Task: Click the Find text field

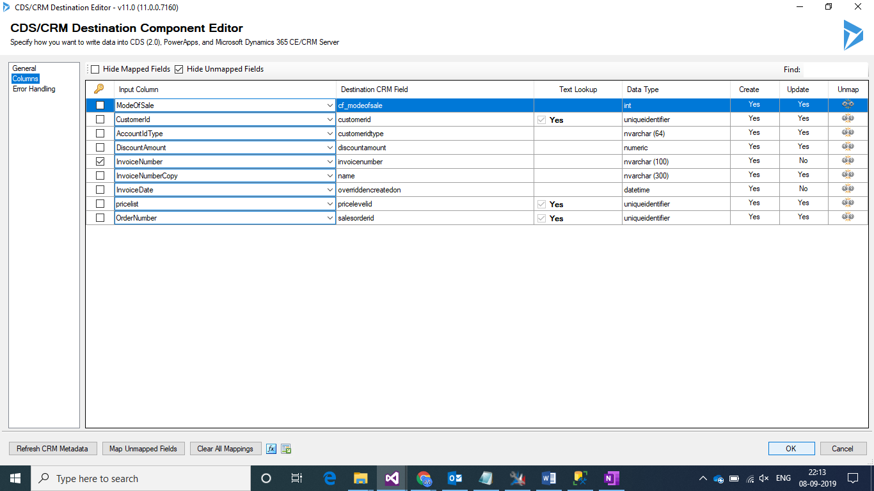Action: [x=835, y=69]
